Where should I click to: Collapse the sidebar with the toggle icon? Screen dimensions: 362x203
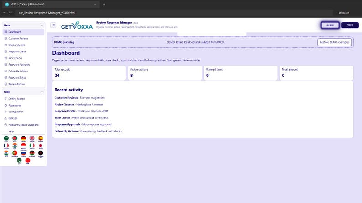pos(53,25)
